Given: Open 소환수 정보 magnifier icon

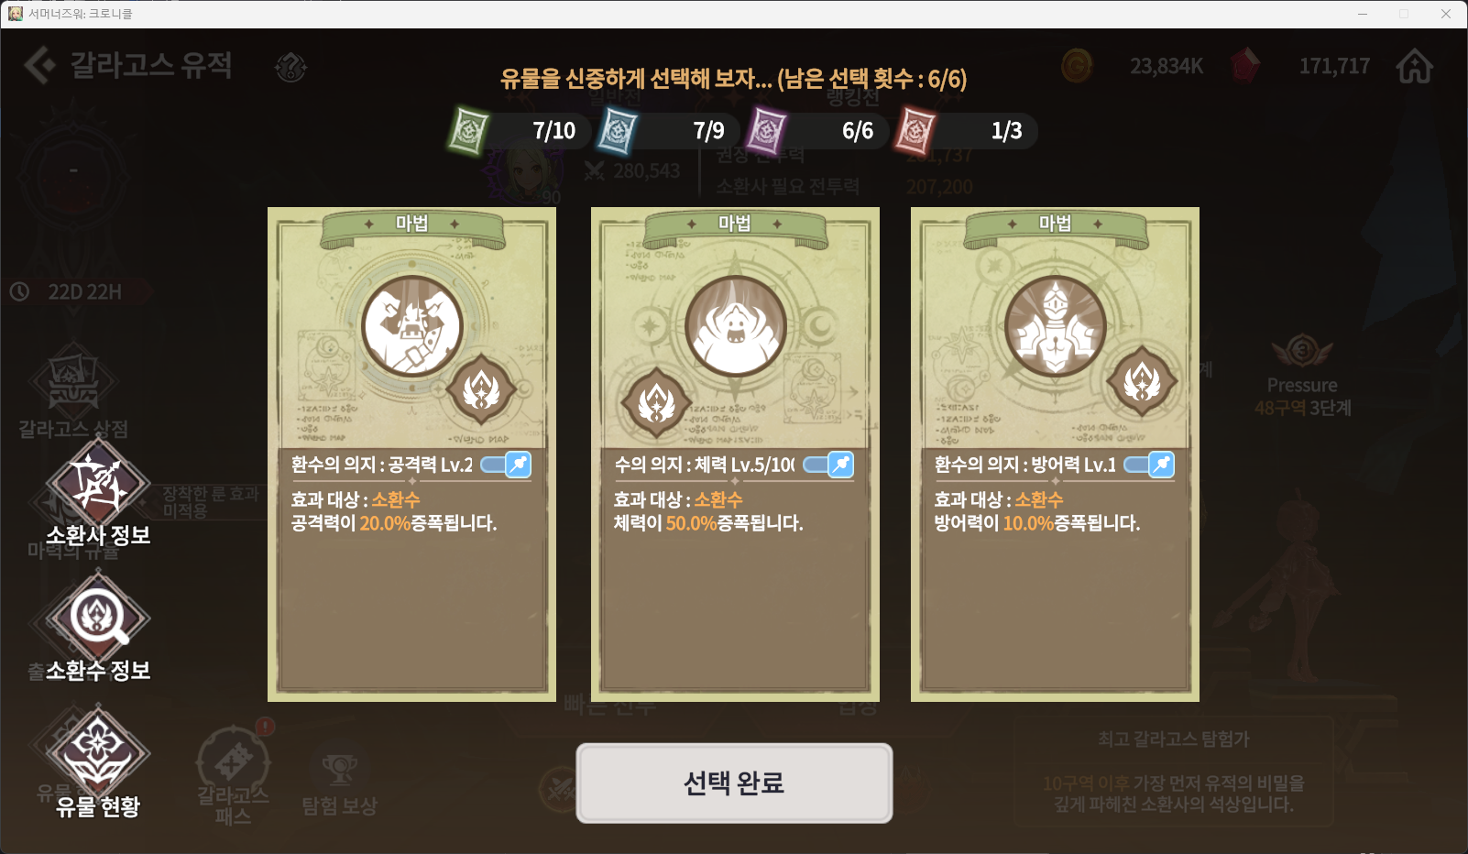Looking at the screenshot, I should coord(97,616).
